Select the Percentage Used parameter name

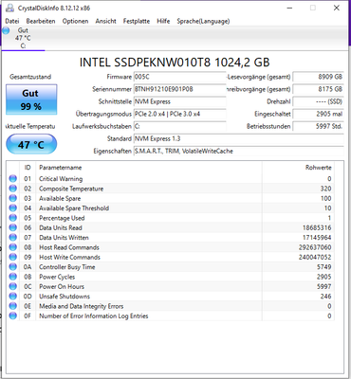(x=62, y=218)
